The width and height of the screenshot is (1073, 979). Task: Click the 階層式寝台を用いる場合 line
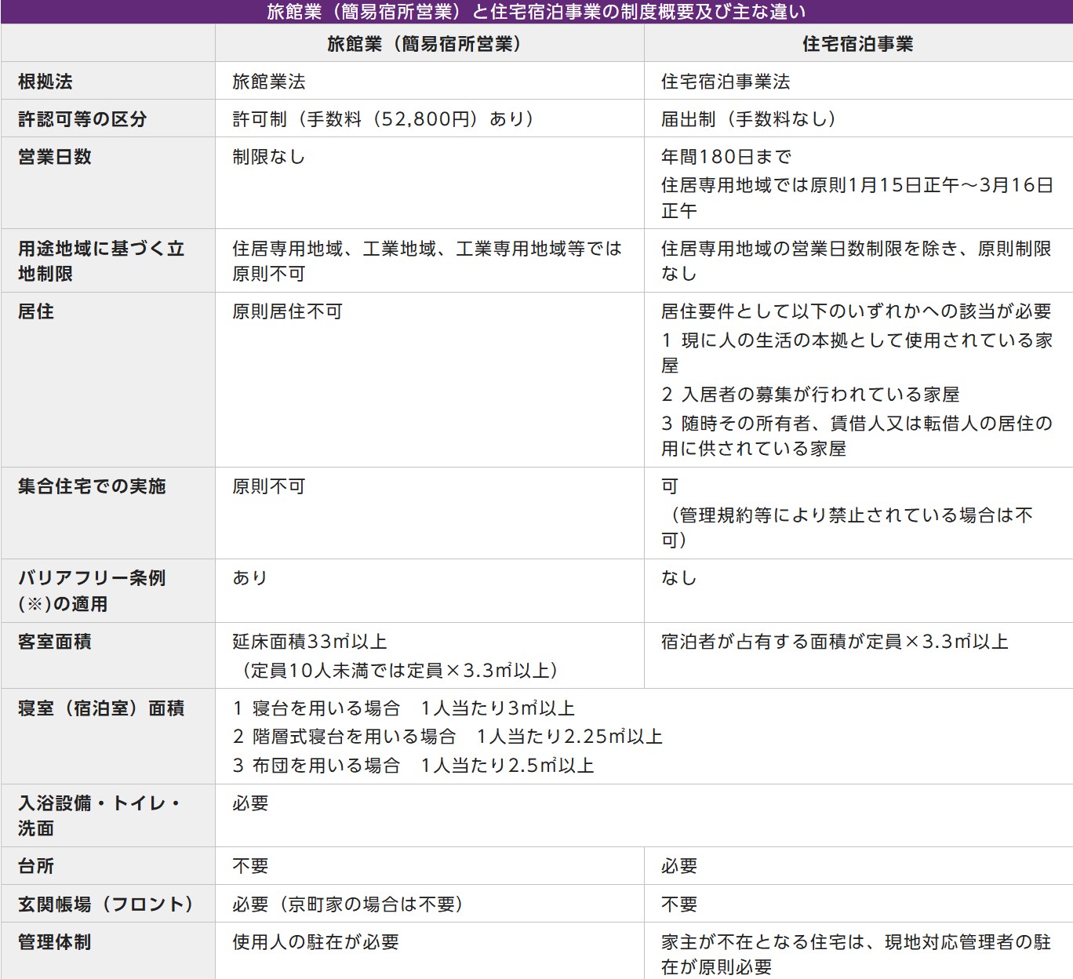click(x=448, y=737)
